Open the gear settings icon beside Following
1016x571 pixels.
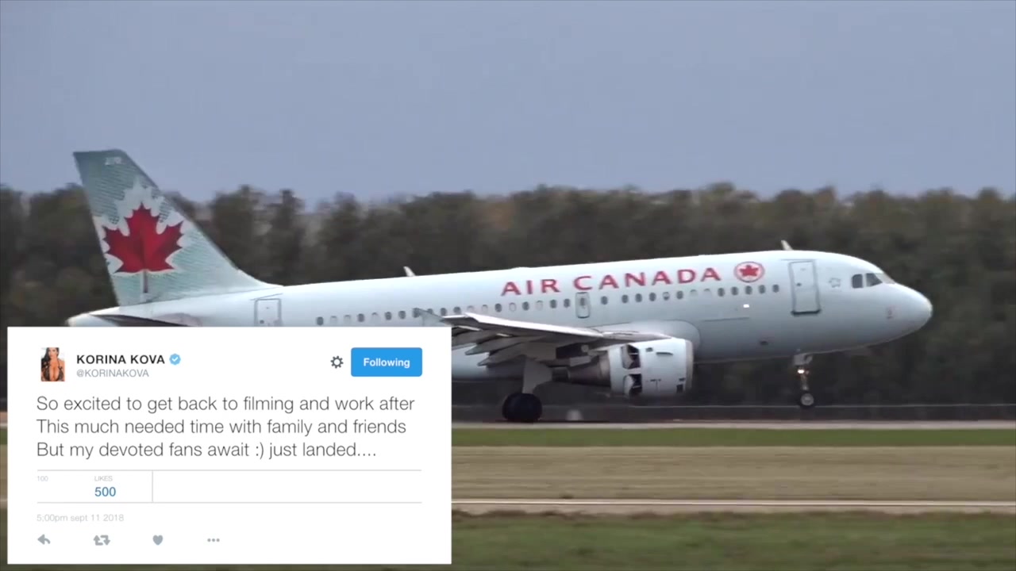coord(337,362)
